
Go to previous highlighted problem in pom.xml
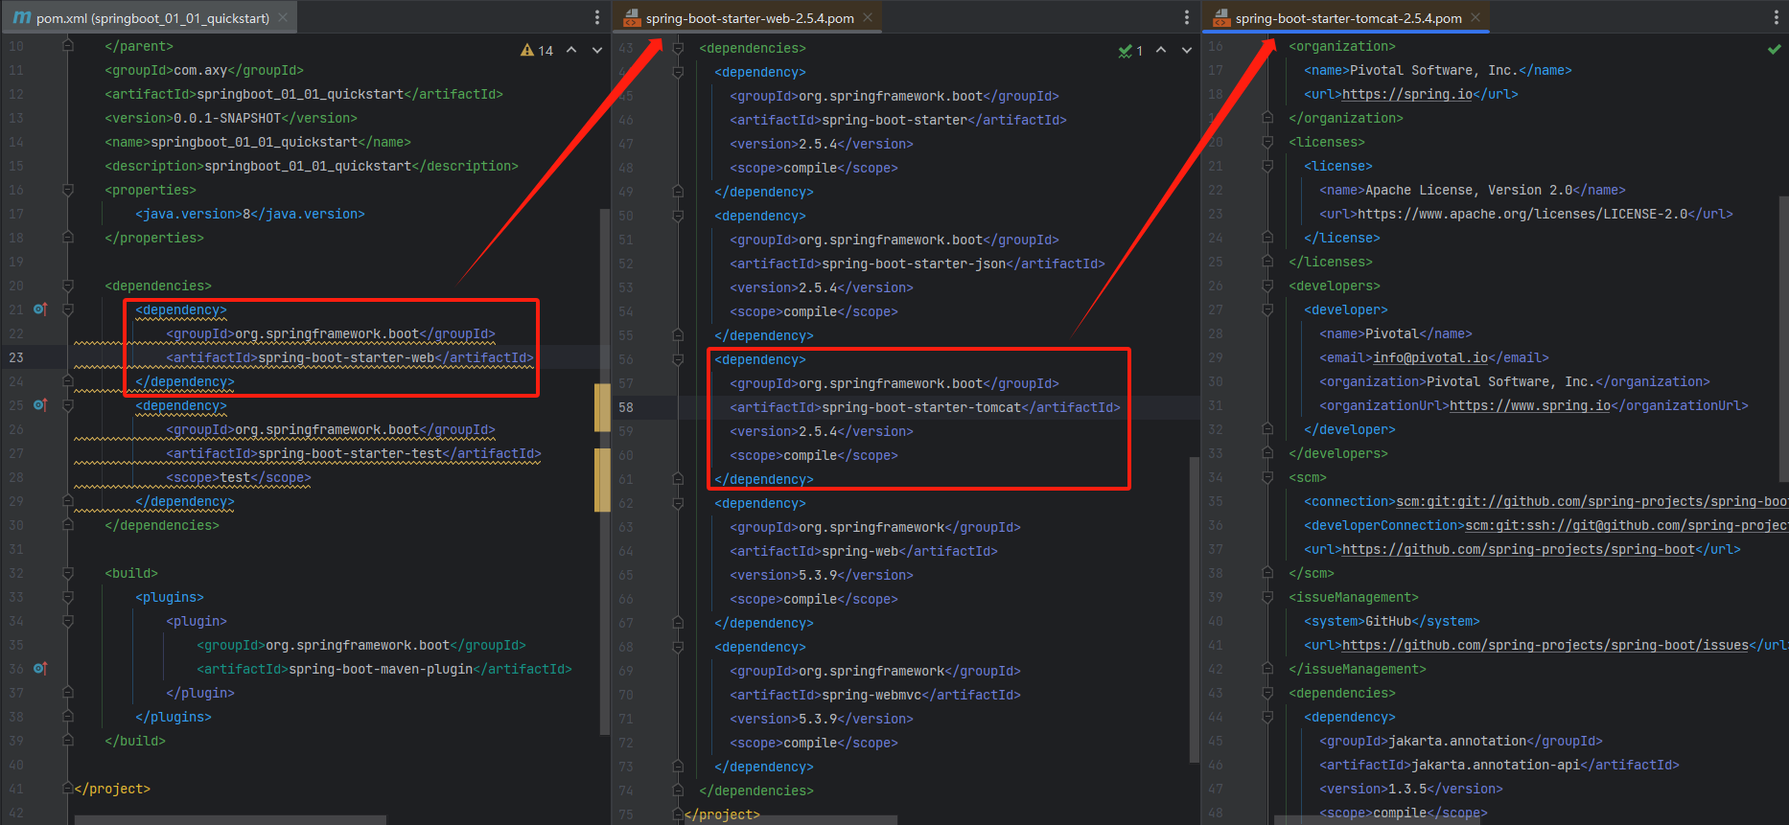pos(571,50)
